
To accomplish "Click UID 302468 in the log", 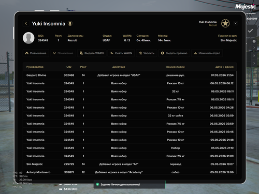I will click(x=69, y=75).
